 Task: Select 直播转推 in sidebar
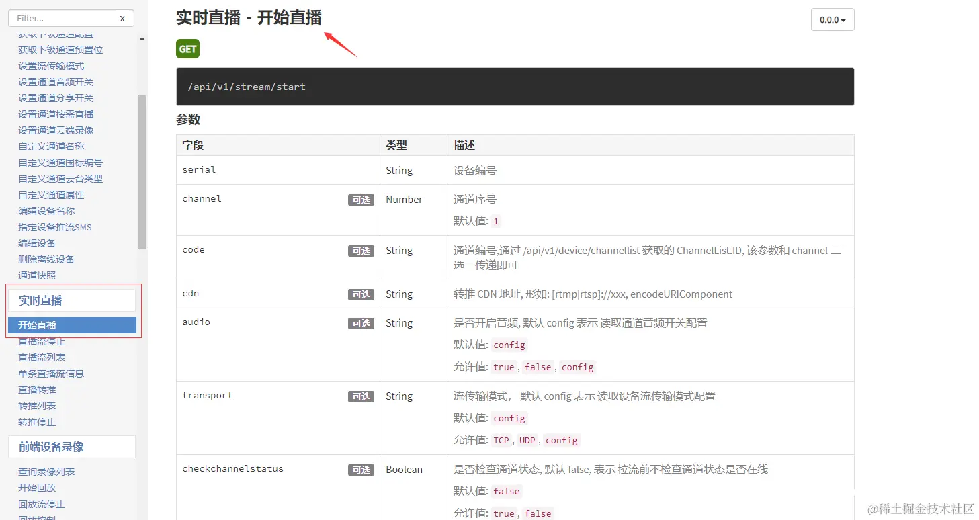37,390
